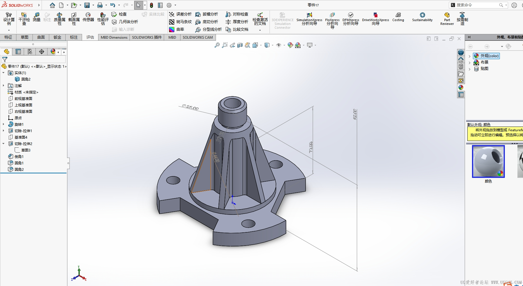
Task: Expand the 旋转1 feature node
Action: point(4,124)
